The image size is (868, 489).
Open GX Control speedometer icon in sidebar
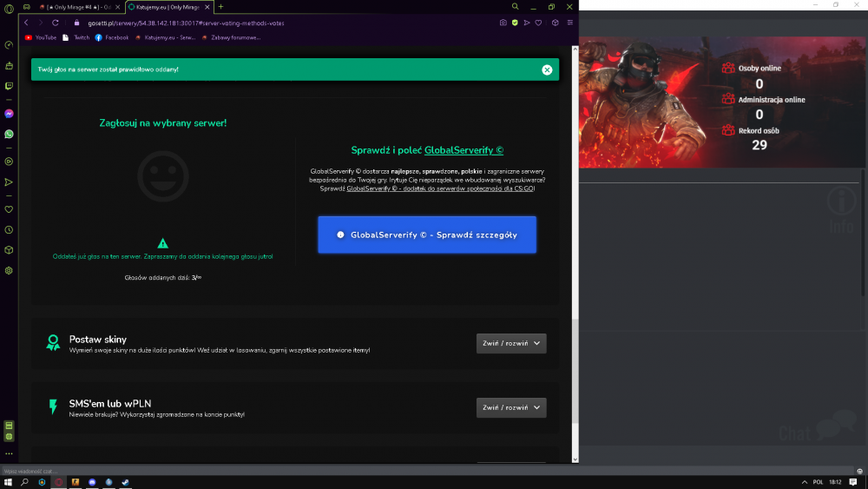[x=9, y=45]
